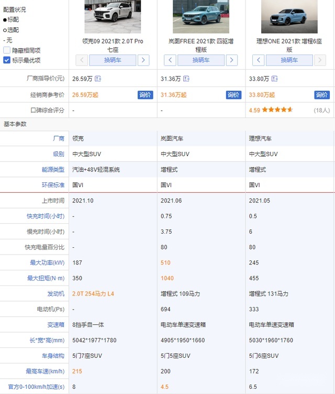Screen dimensions: 335x394
Task: Open price calculator icon beside 33.80万
Action: click(275, 79)
